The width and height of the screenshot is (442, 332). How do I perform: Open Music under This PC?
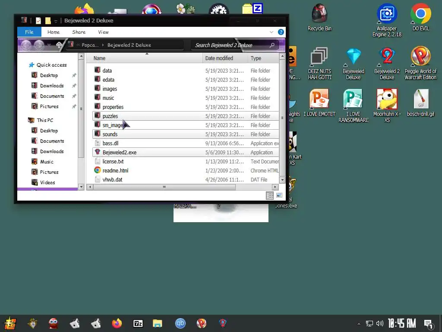pyautogui.click(x=47, y=162)
